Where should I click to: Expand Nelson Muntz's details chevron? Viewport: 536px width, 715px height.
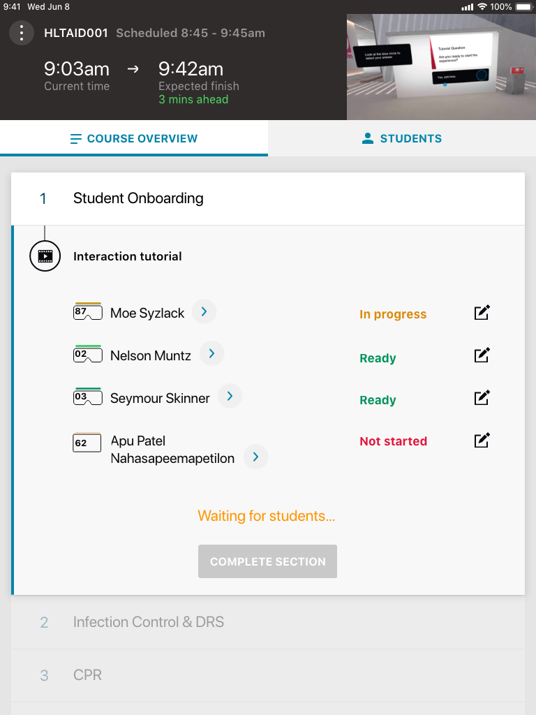click(211, 354)
